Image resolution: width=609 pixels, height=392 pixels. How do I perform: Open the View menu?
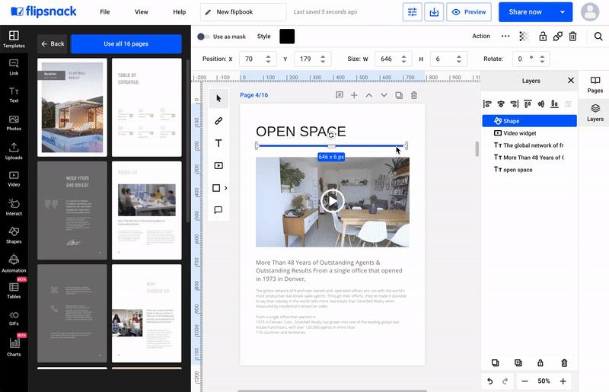tap(142, 12)
